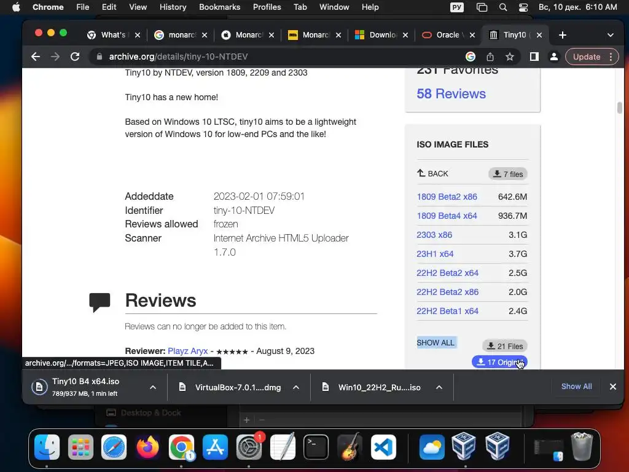629x472 pixels.
Task: Open Trash in the Dock
Action: pyautogui.click(x=582, y=446)
